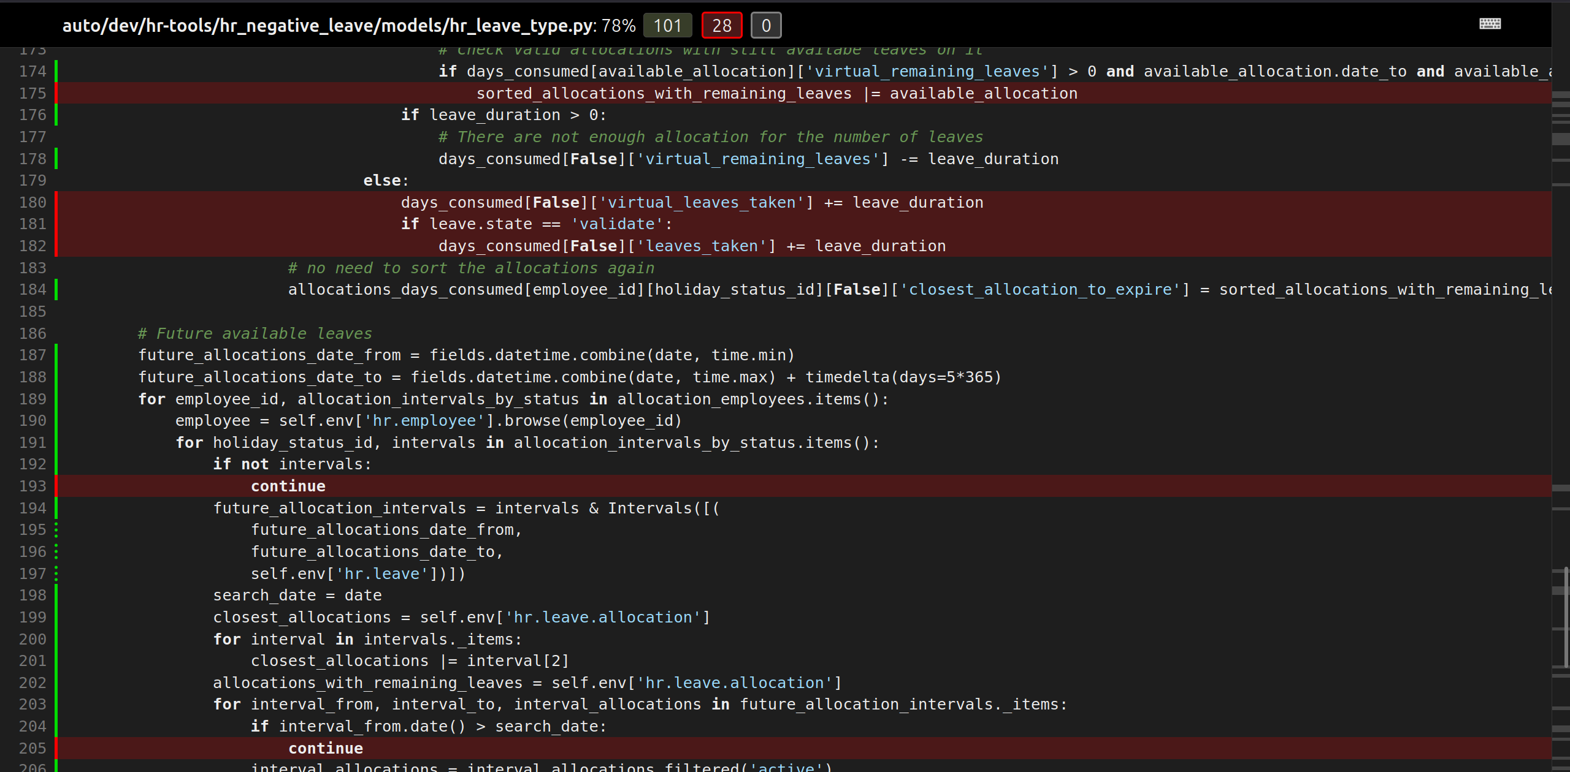This screenshot has height=772, width=1570.
Task: Click the scroll marker beside line 193
Action: click(1560, 488)
